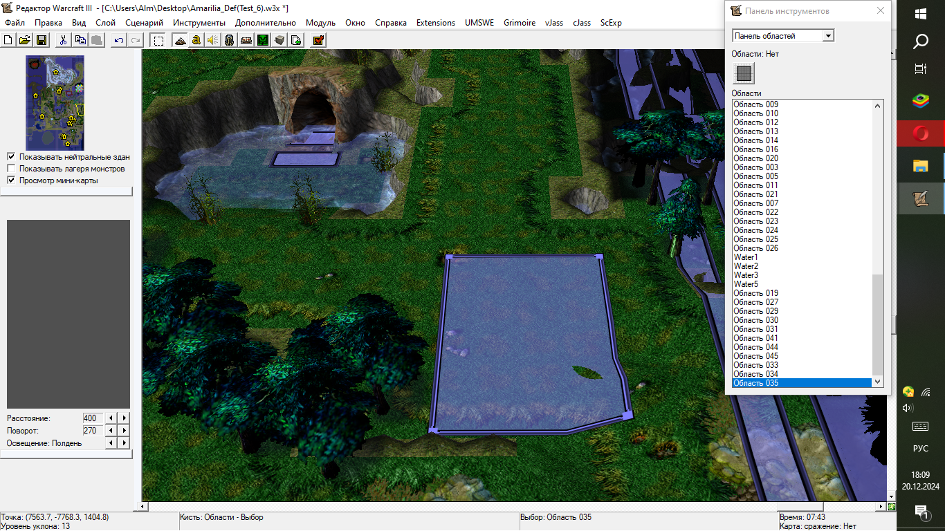
Task: Select 'Область 045' in the regions list
Action: point(802,356)
